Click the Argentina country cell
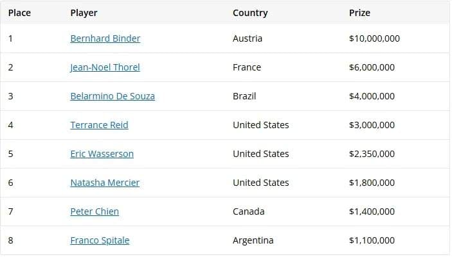The image size is (452, 257). click(x=253, y=240)
